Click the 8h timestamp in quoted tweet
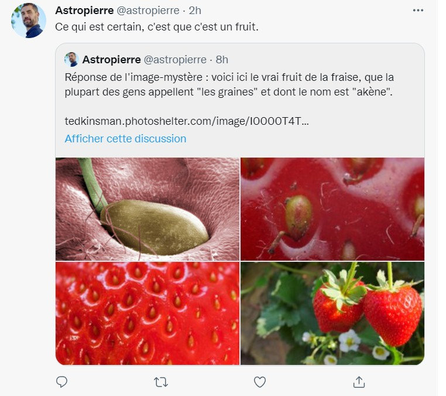This screenshot has height=396, width=446. tap(222, 60)
